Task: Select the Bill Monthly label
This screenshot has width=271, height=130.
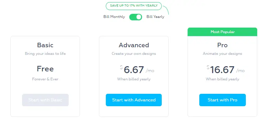Action: point(114,17)
